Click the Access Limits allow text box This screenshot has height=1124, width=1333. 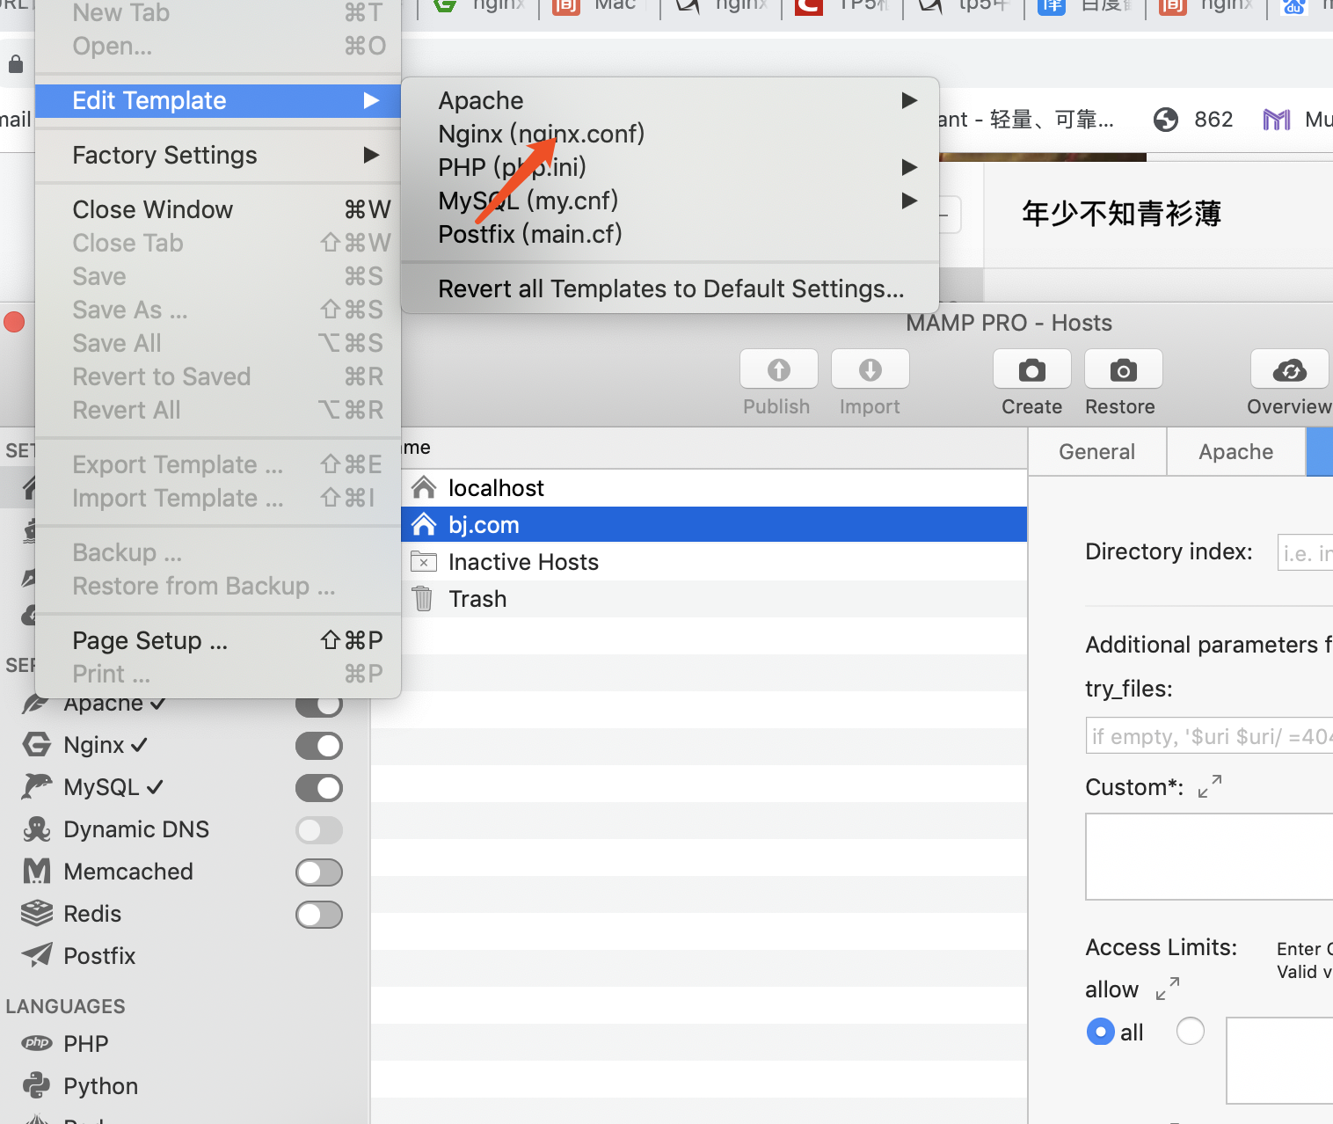1279,1061
